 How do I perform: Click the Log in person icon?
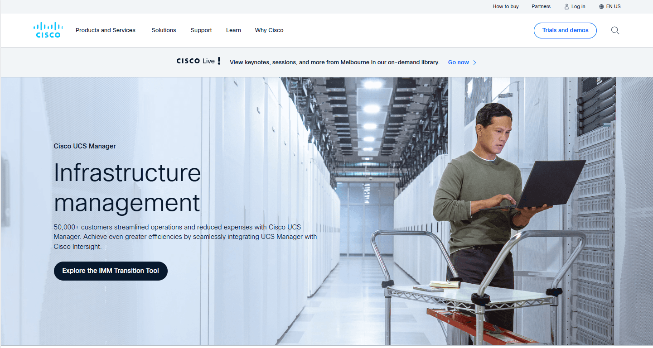tap(566, 7)
